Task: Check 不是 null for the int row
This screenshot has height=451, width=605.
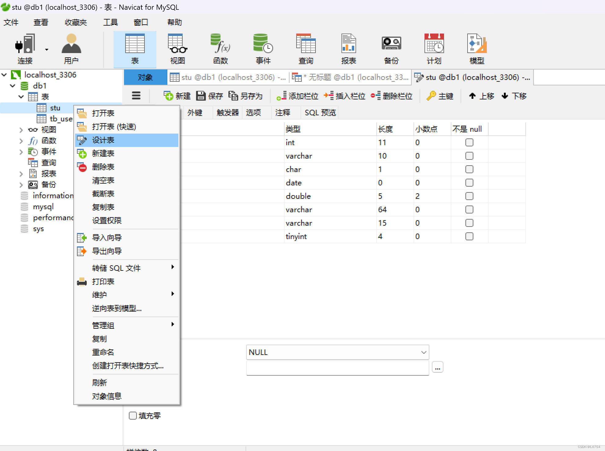Action: (x=469, y=142)
